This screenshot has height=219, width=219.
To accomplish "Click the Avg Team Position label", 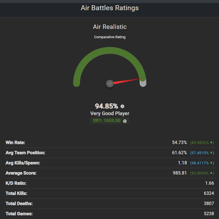I will [25, 153].
